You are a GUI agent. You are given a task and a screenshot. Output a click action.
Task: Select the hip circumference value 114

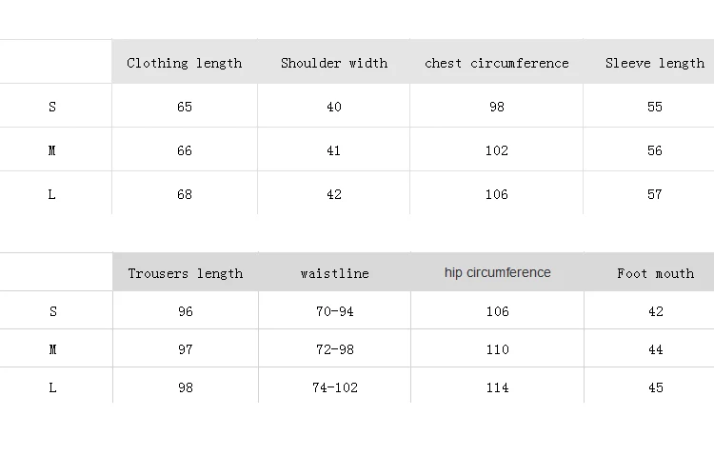point(497,387)
